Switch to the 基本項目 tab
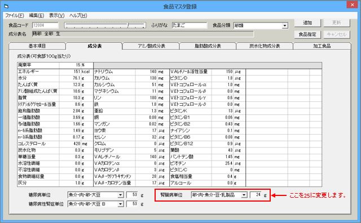Image resolution: width=361 pixels, height=223 pixels. [37, 46]
